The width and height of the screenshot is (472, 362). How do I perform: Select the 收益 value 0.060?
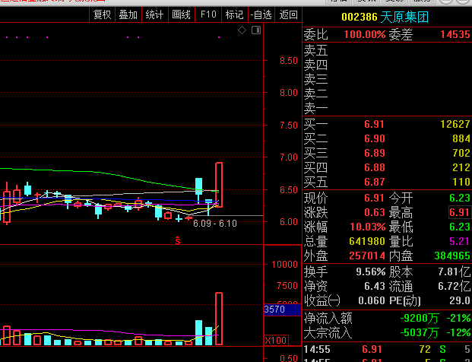372,300
